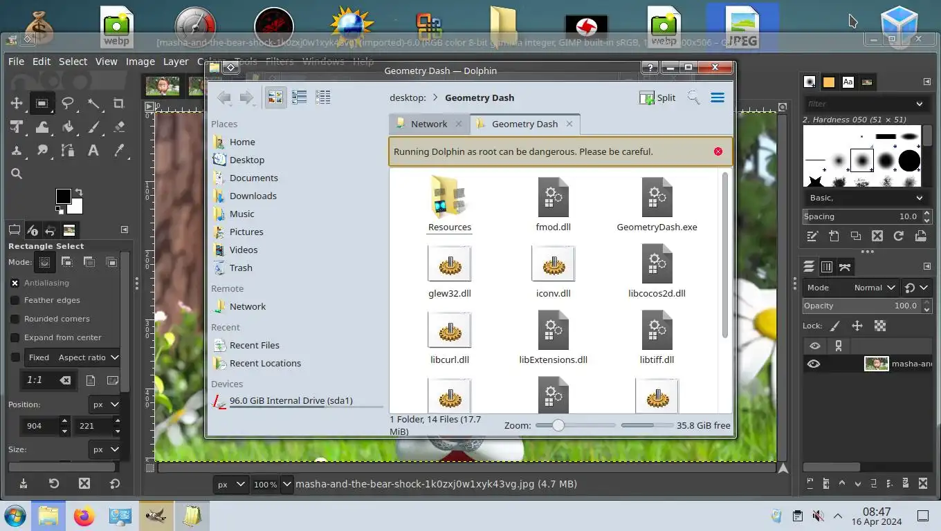Open the status bar px unit dropdown
Viewport: 941px width, 531px height.
(230, 485)
